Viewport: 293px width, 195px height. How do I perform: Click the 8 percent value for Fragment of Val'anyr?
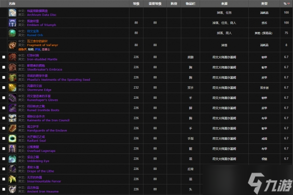(286, 45)
